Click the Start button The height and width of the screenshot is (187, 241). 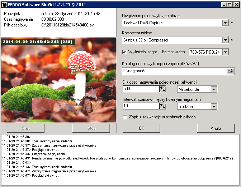26,128
